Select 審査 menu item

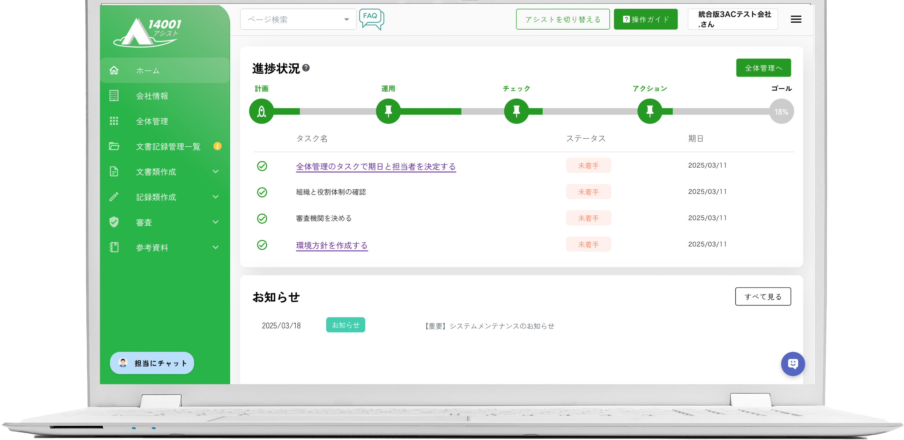pos(165,222)
